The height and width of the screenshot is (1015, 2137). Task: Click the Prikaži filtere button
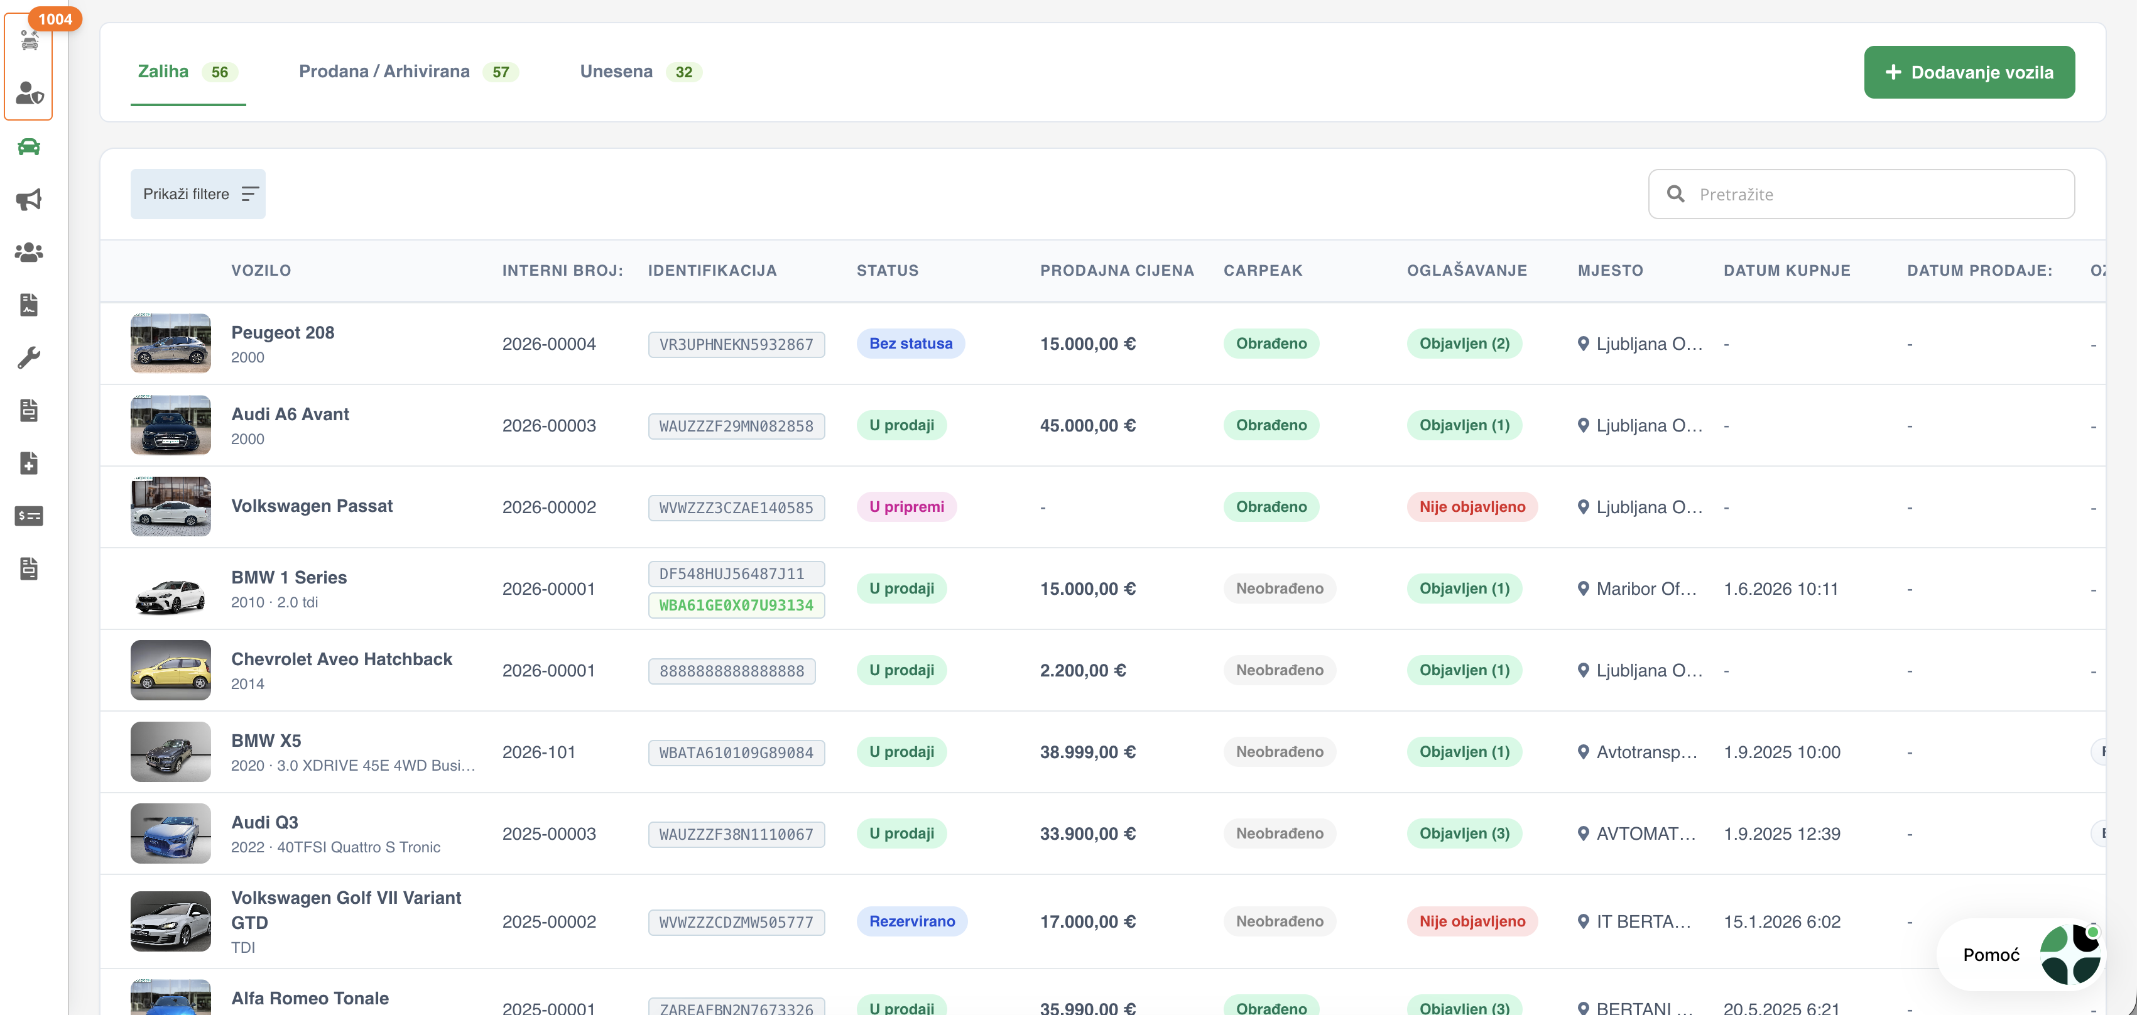197,194
